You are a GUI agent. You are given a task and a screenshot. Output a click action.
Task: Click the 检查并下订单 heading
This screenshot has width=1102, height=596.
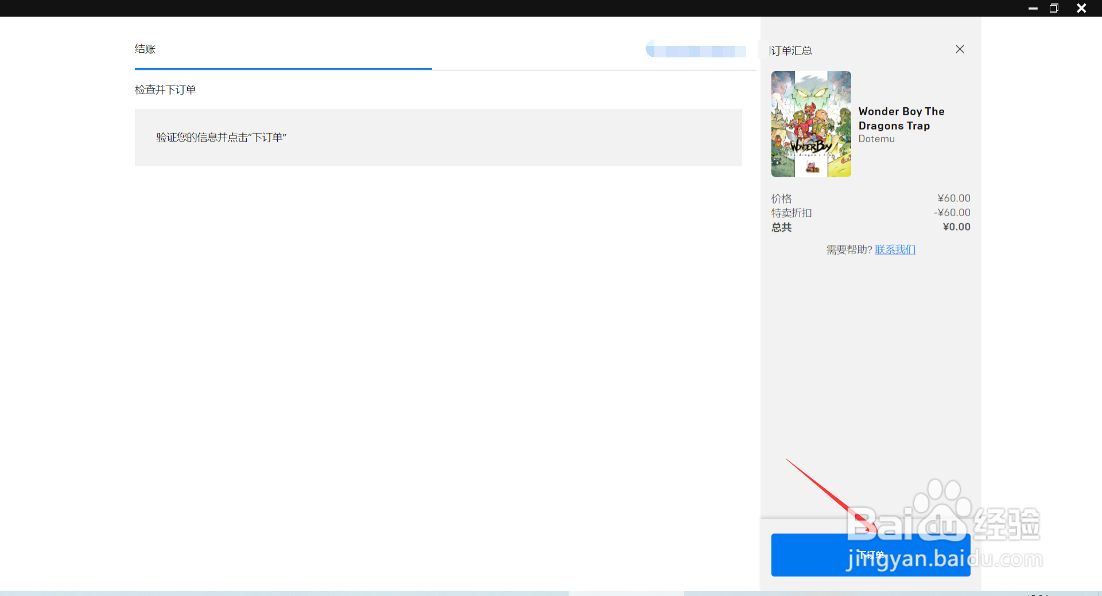(165, 89)
